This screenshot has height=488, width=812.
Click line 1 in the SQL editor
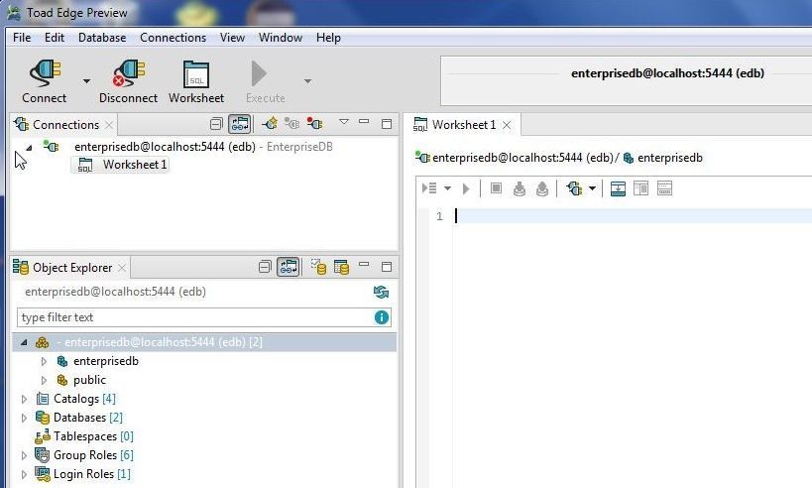[x=632, y=216]
